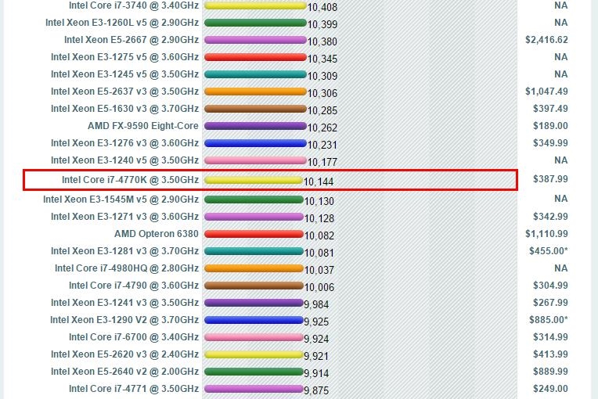Click the $397.49 price link

tap(550, 109)
